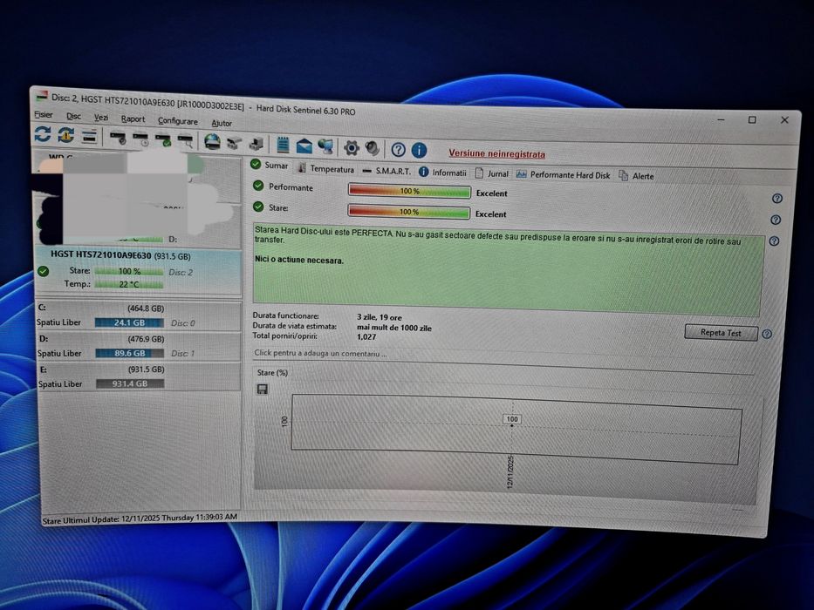Viewport: 814px width, 610px height.
Task: Click the 'mai mult de 1000 zile' value
Action: coord(394,328)
